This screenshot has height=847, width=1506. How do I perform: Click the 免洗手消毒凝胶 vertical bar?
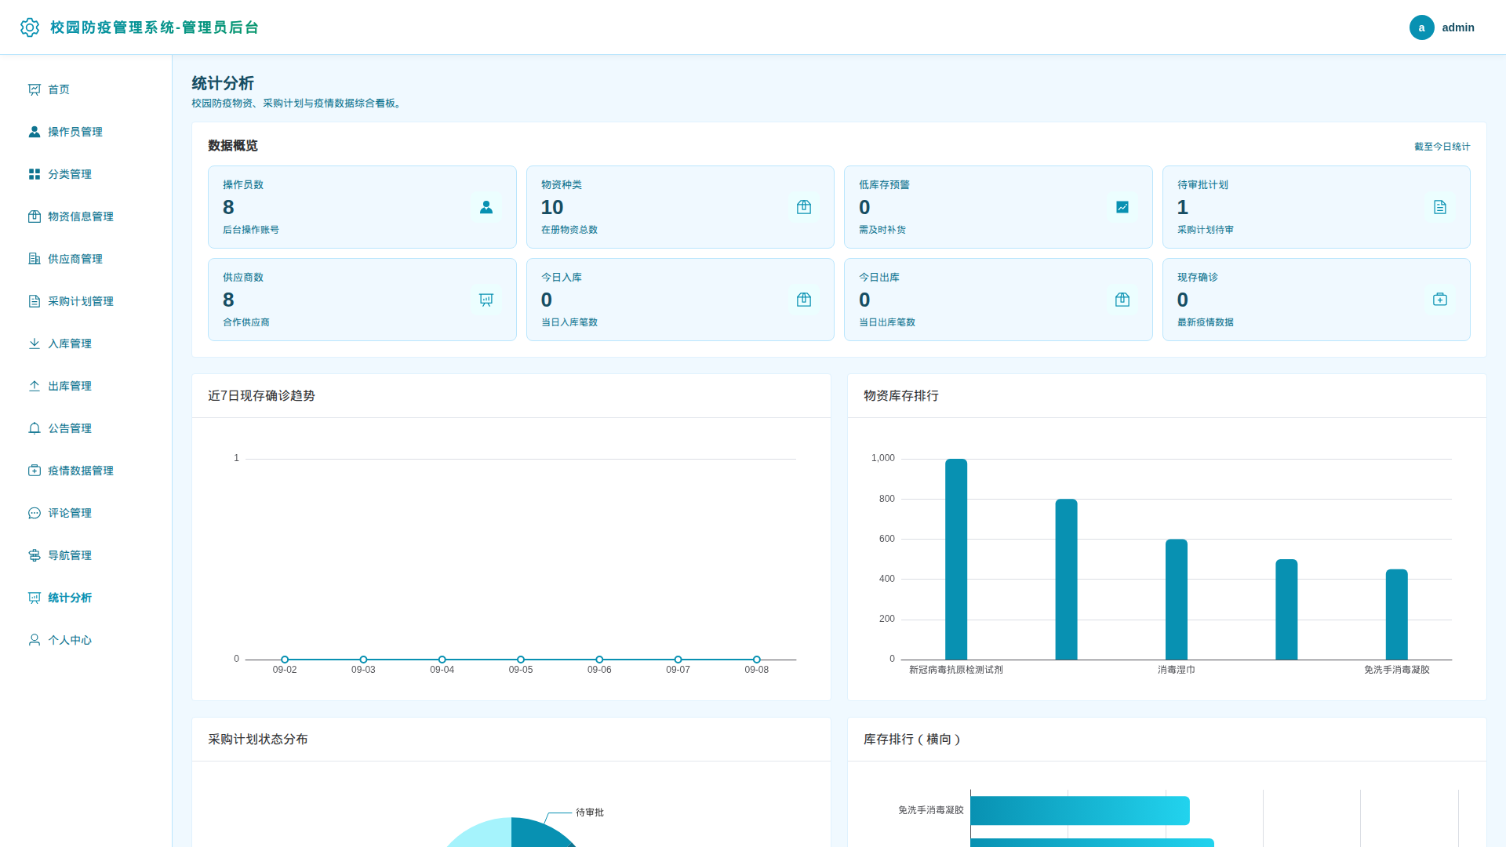pyautogui.click(x=1397, y=614)
